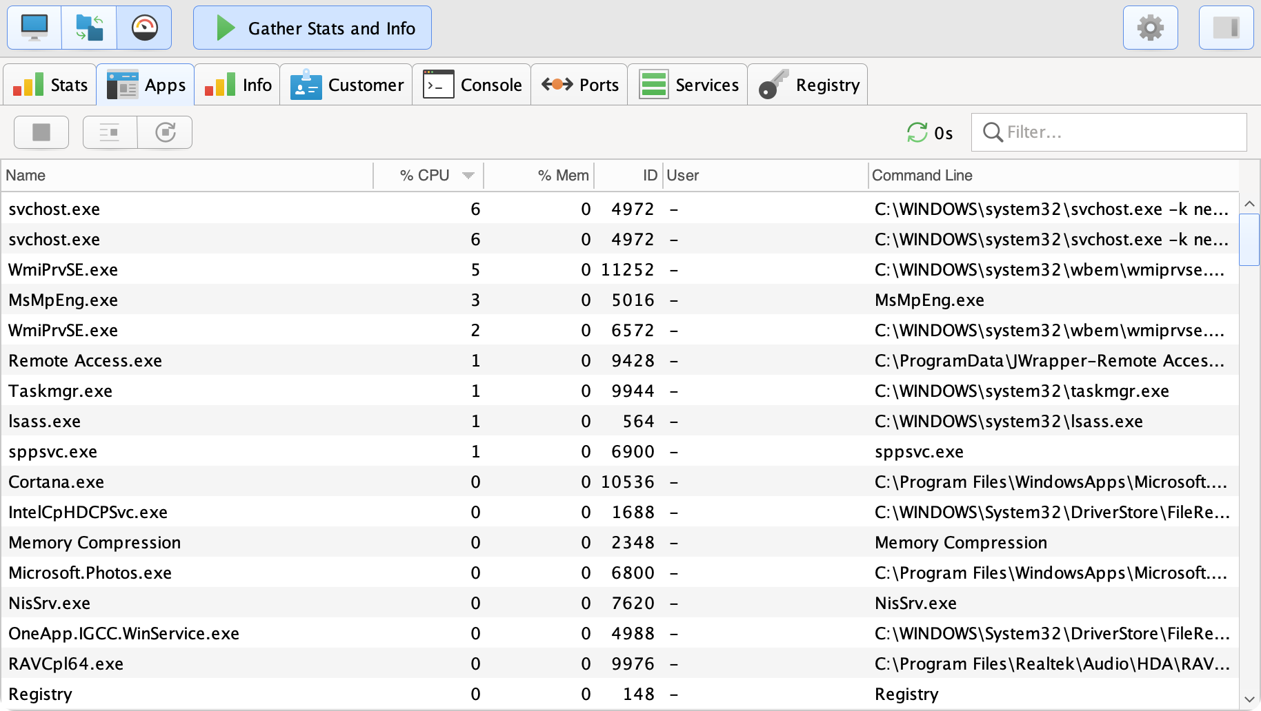
Task: Click the stop process square button
Action: tap(41, 132)
